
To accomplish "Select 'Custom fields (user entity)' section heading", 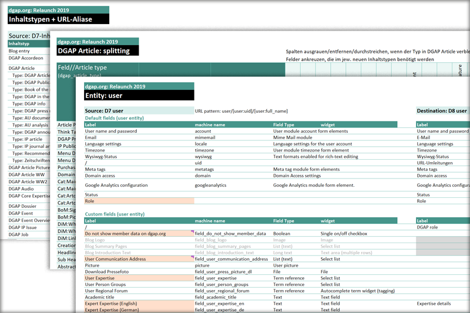I will [x=115, y=214].
